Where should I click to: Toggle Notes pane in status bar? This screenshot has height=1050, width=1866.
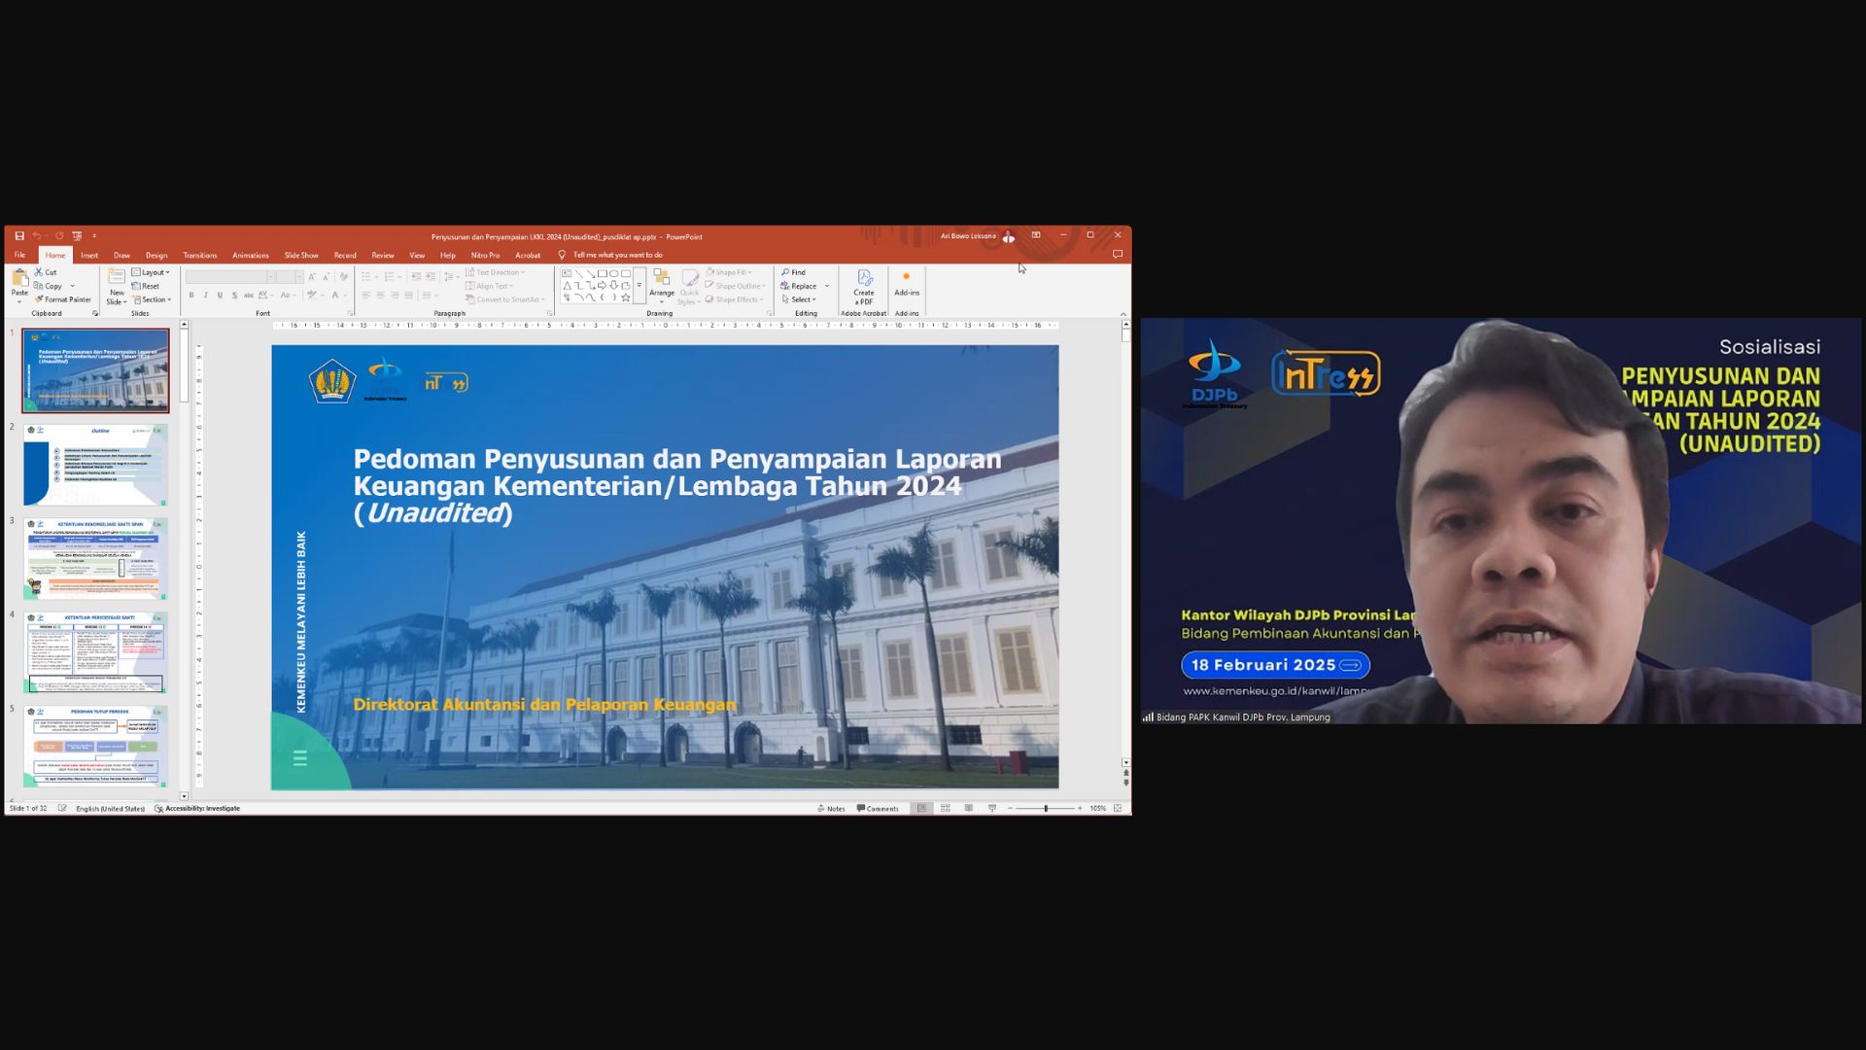point(832,809)
